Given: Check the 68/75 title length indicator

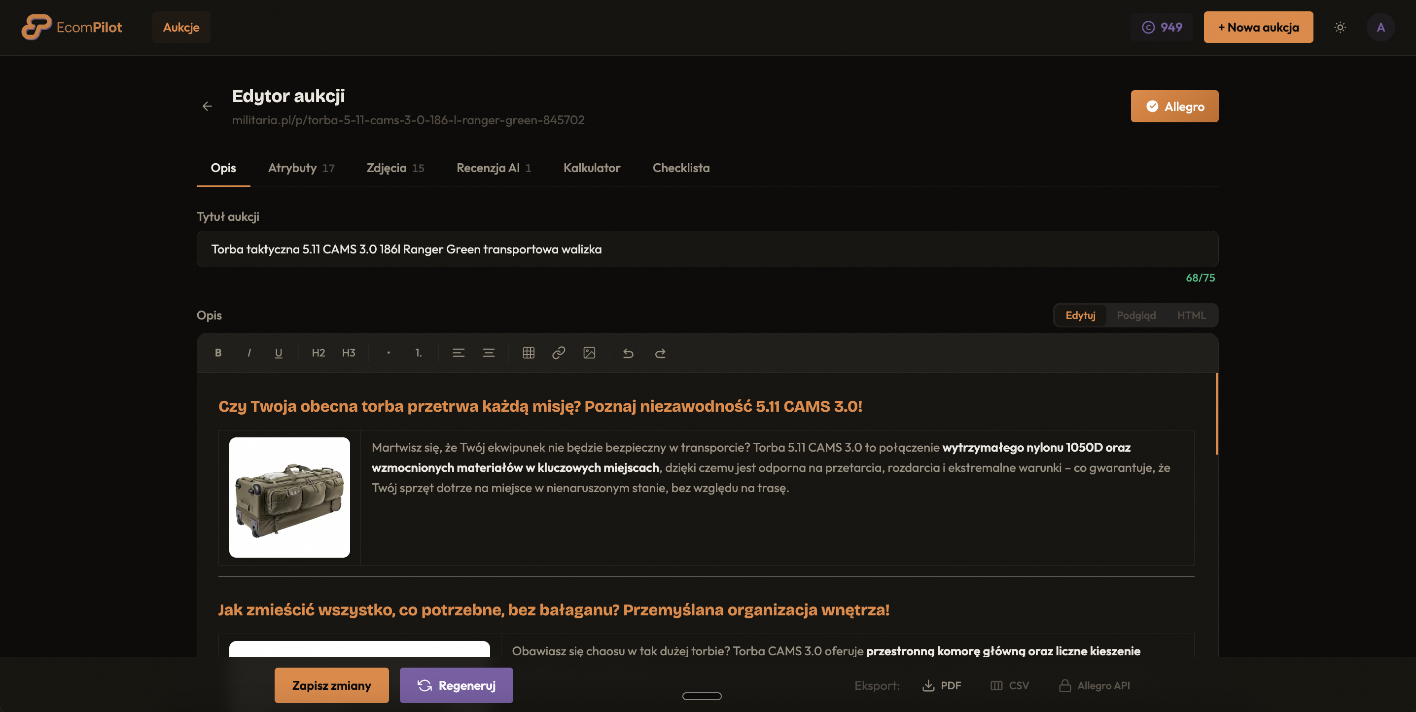Looking at the screenshot, I should 1200,278.
